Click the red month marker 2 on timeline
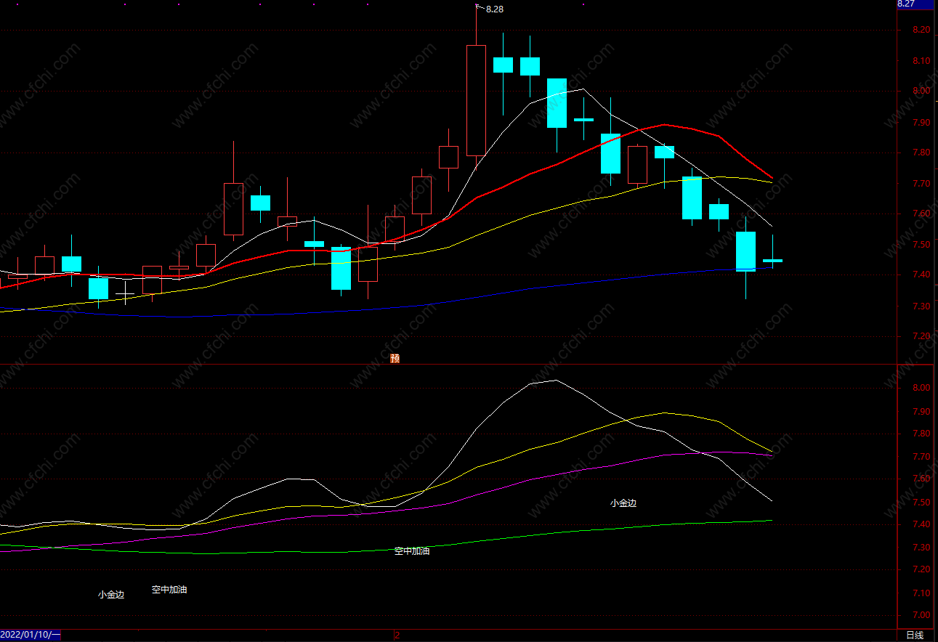 [397, 635]
